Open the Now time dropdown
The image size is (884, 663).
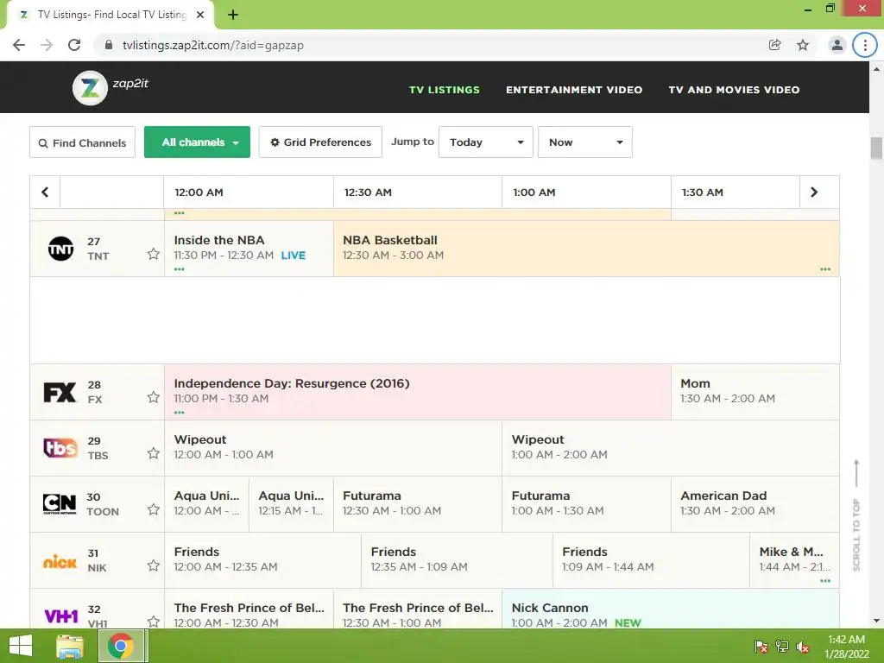point(584,142)
